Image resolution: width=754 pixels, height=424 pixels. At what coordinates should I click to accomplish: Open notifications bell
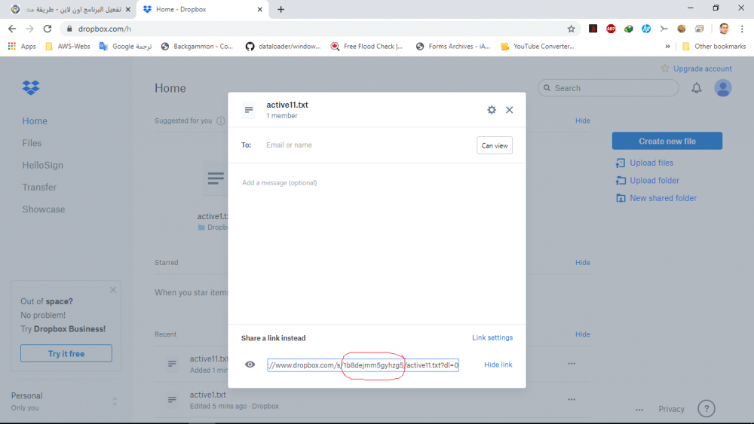tap(696, 88)
